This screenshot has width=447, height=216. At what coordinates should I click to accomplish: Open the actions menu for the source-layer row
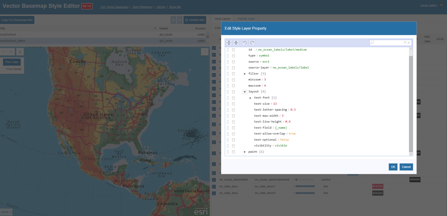(233, 68)
